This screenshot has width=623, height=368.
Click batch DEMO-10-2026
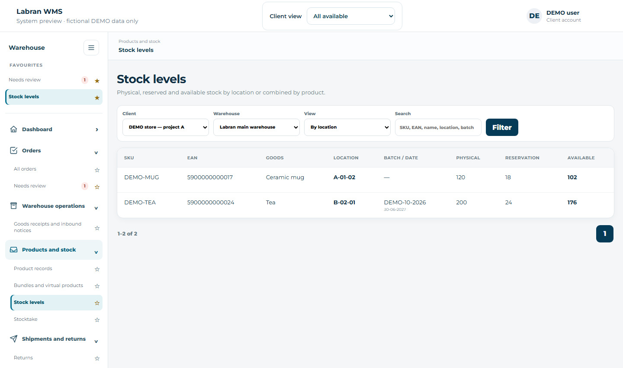point(405,202)
